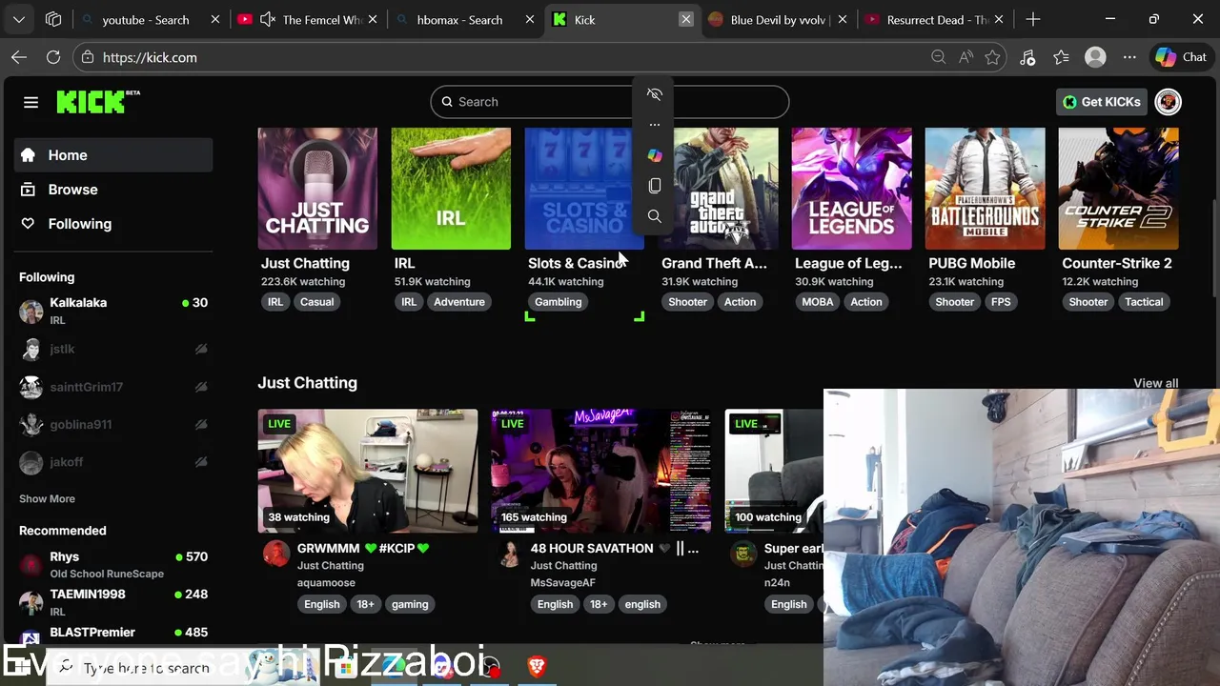This screenshot has width=1220, height=686.
Task: Click gaming tag on aquamoose stream
Action: tap(410, 604)
